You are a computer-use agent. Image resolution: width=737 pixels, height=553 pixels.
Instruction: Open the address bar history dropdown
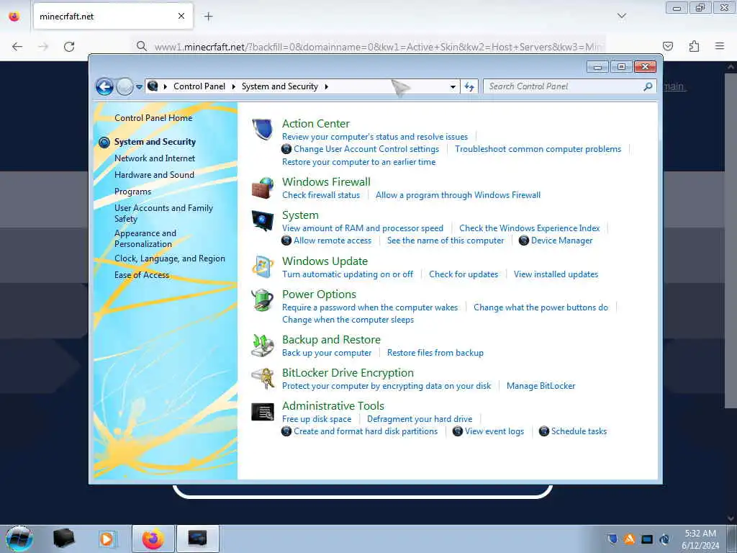(x=453, y=86)
